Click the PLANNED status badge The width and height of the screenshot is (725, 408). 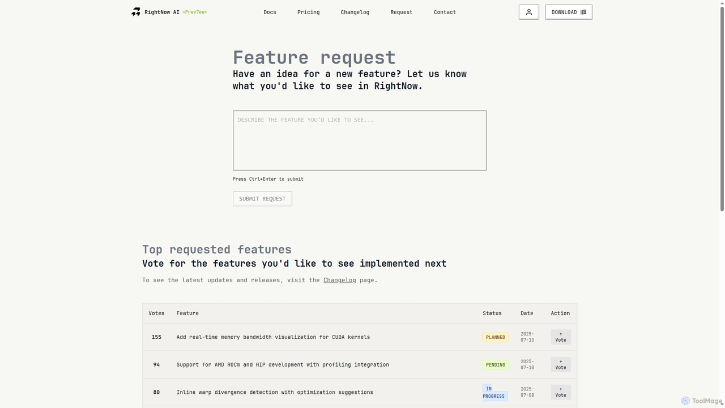click(495, 337)
